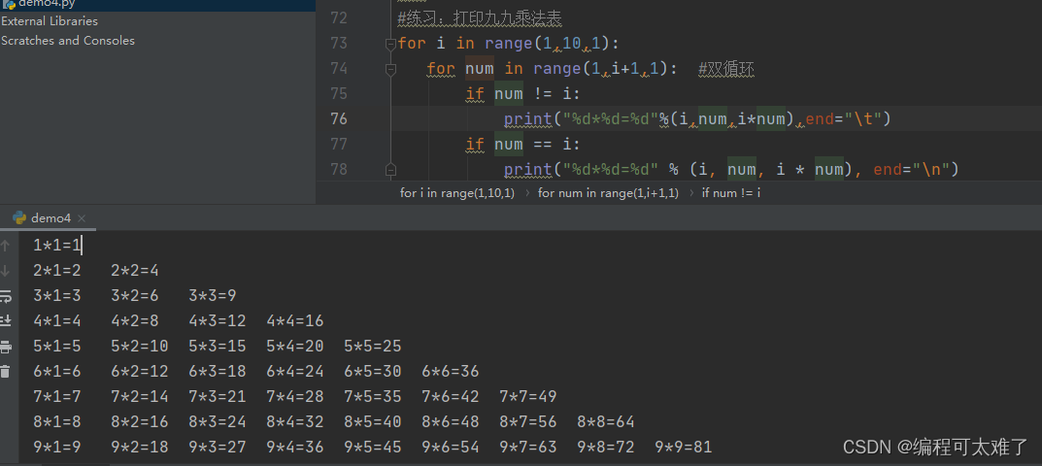Click console output '5*5=25'
The width and height of the screenshot is (1042, 466).
(373, 347)
